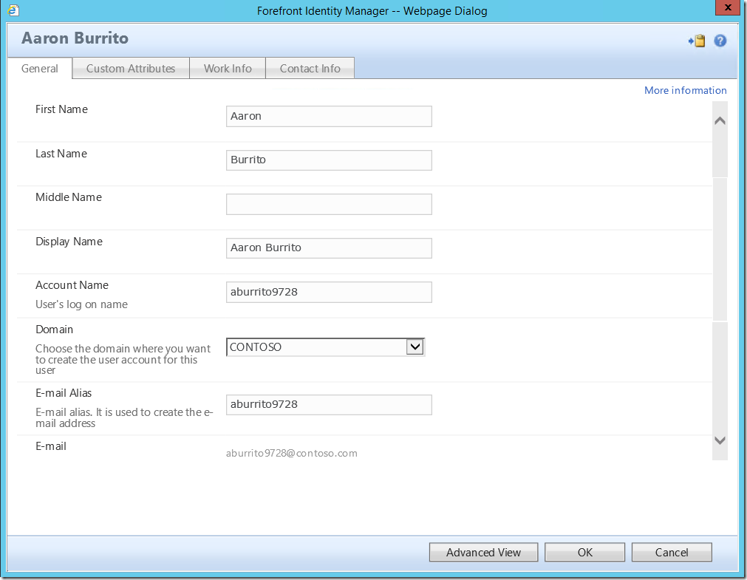Click the First Name field containing Aaron
The image size is (747, 580).
coord(329,116)
